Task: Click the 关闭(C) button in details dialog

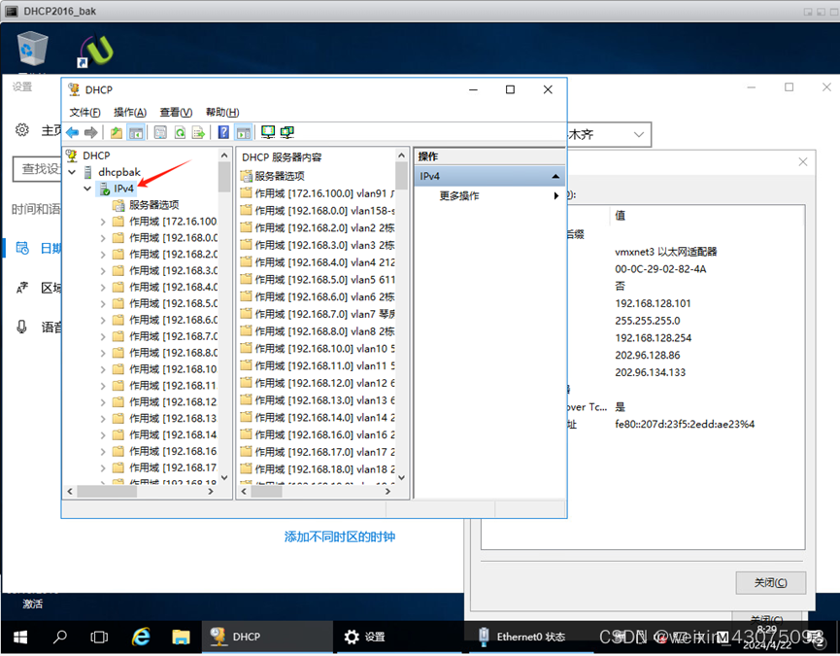Action: 770,583
